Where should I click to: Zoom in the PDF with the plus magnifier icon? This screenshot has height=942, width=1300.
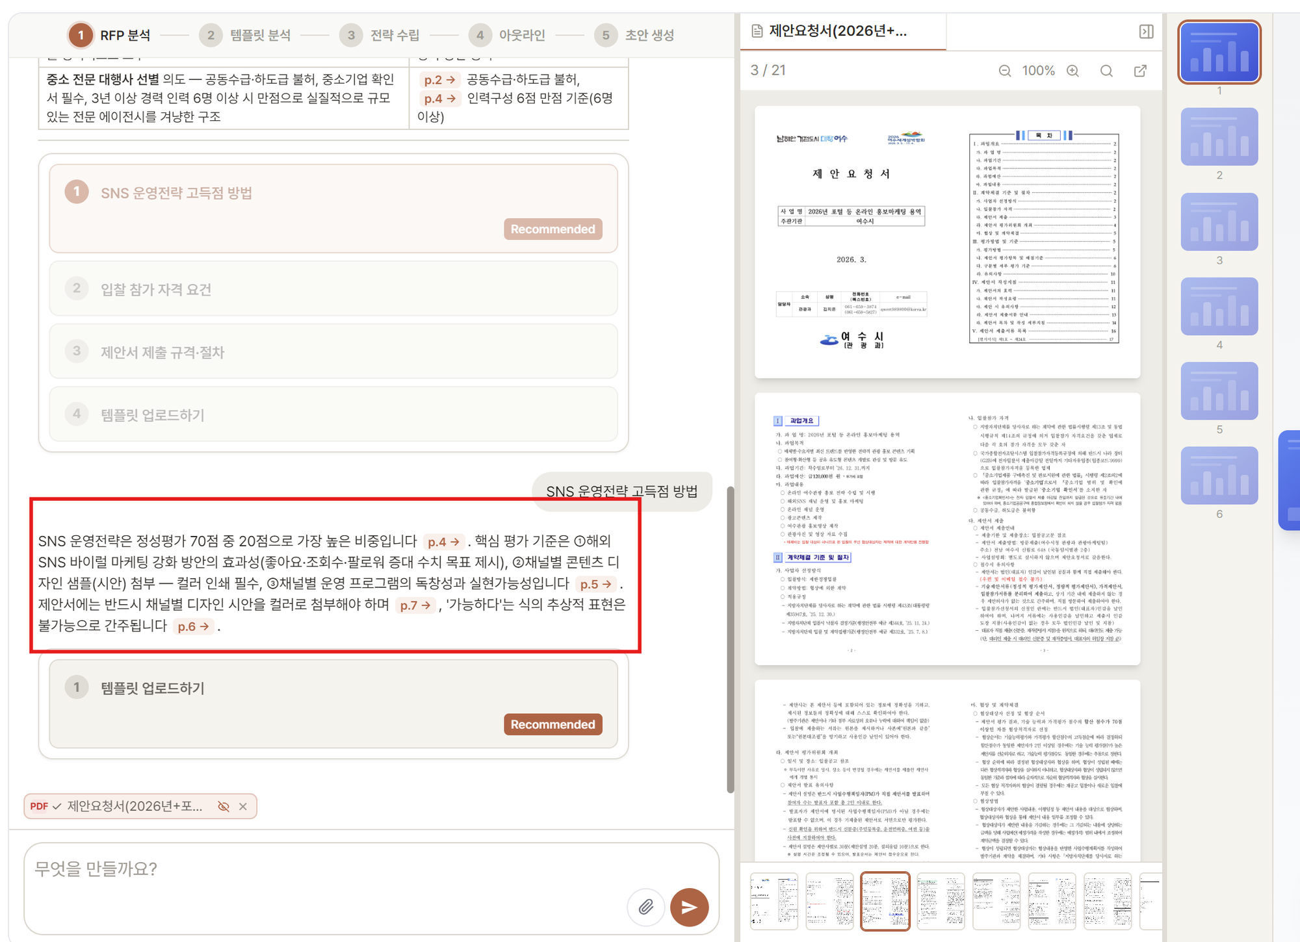1072,71
